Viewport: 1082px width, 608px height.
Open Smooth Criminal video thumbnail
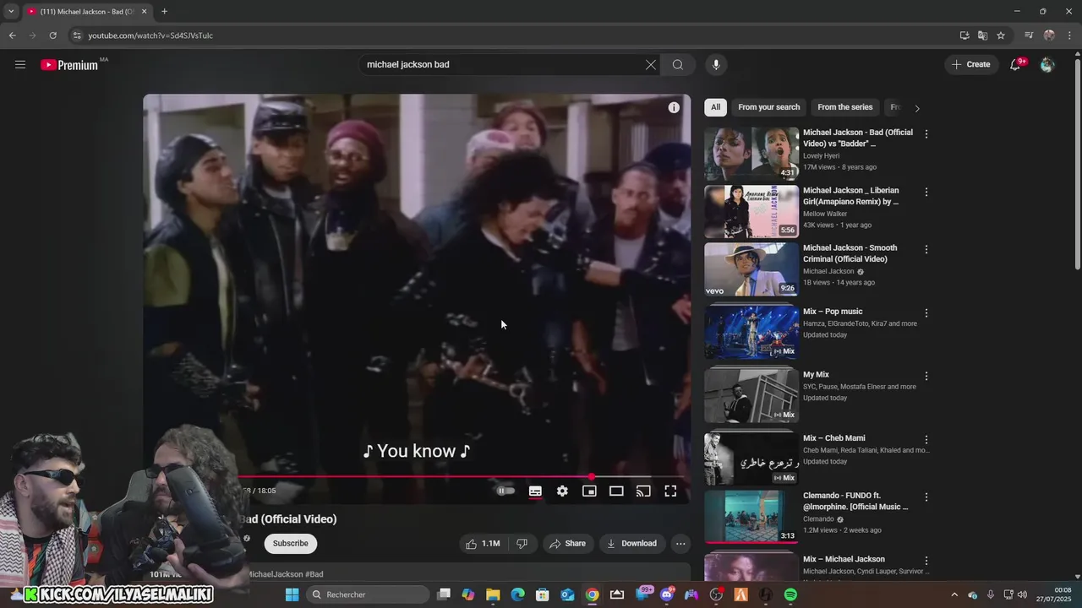click(751, 269)
